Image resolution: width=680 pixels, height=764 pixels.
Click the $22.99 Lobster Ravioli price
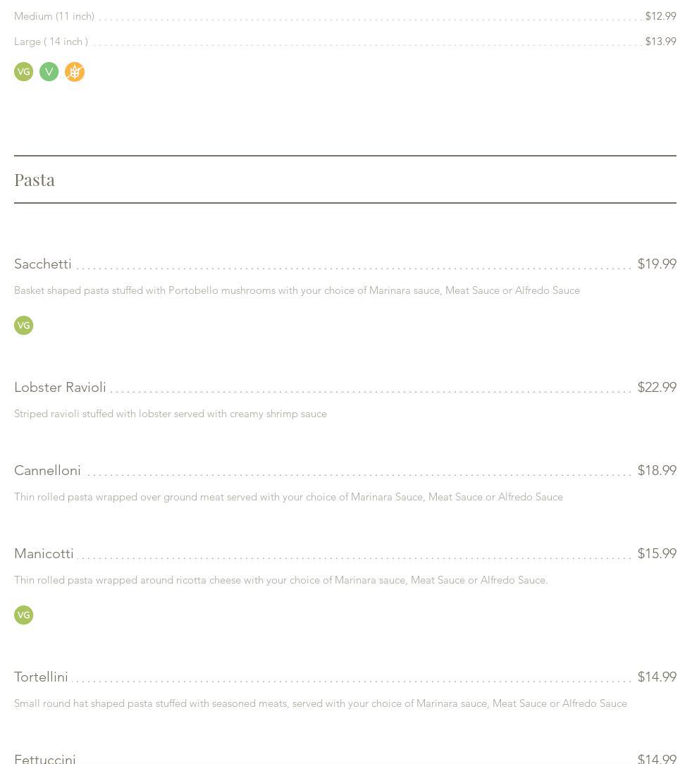pyautogui.click(x=657, y=388)
